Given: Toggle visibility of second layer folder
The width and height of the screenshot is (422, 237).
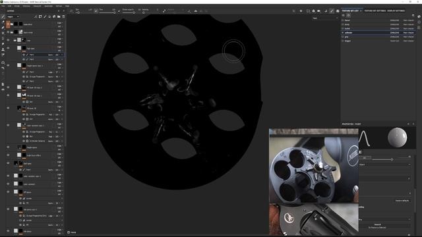Looking at the screenshot, I should [x=8, y=32].
